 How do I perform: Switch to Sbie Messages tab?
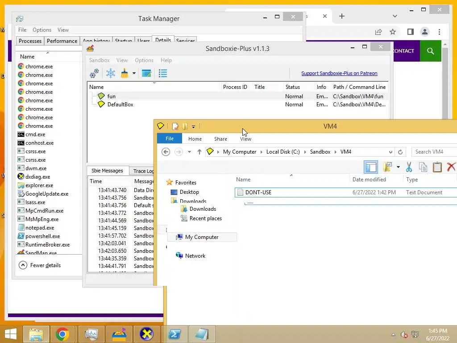[107, 171]
